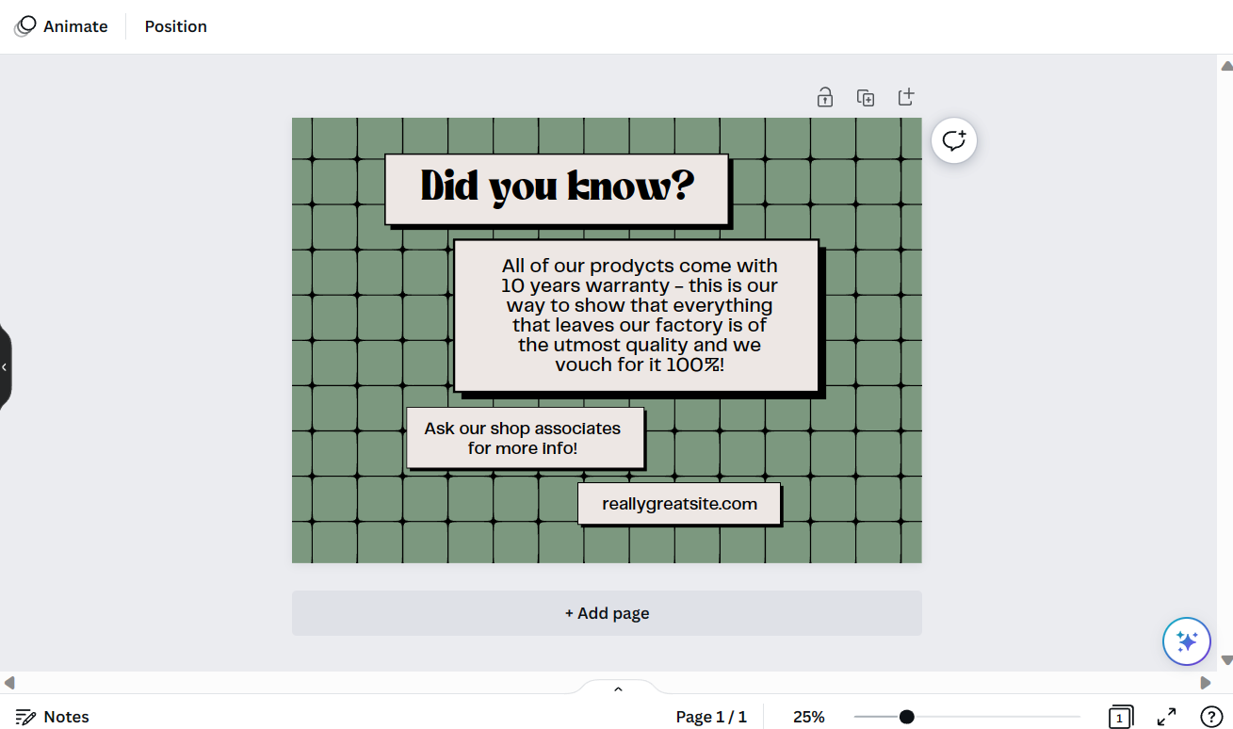Click the add new page icon above canvas

[x=905, y=97]
